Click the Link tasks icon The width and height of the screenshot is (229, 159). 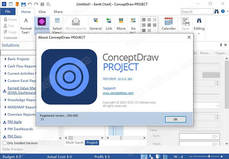pos(109,20)
